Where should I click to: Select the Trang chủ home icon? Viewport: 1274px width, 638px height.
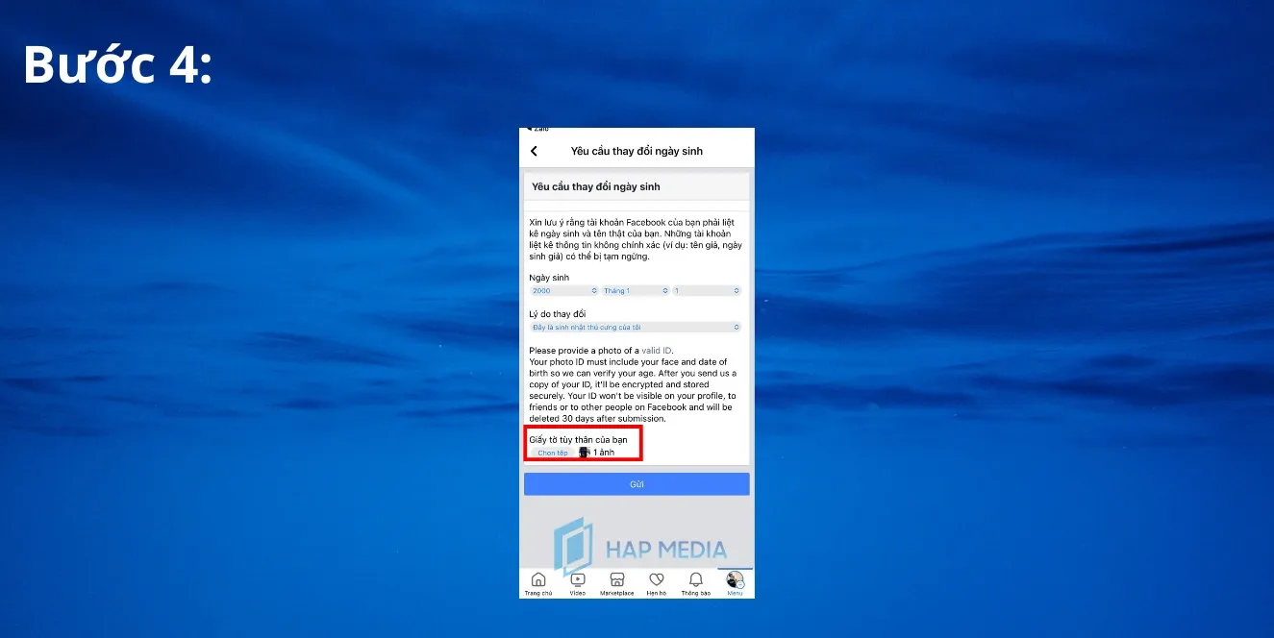click(x=537, y=579)
